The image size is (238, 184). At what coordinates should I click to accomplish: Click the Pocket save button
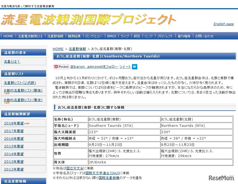pos(61,67)
